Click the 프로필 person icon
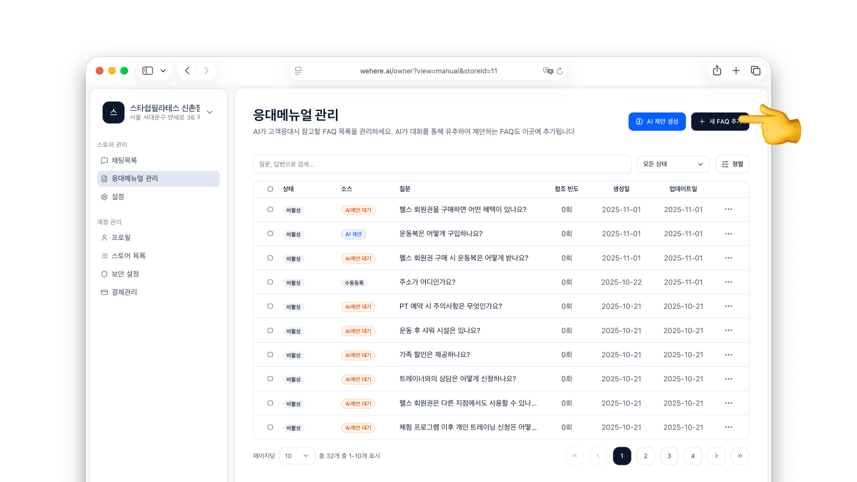Viewport: 857px width, 482px height. (x=103, y=237)
